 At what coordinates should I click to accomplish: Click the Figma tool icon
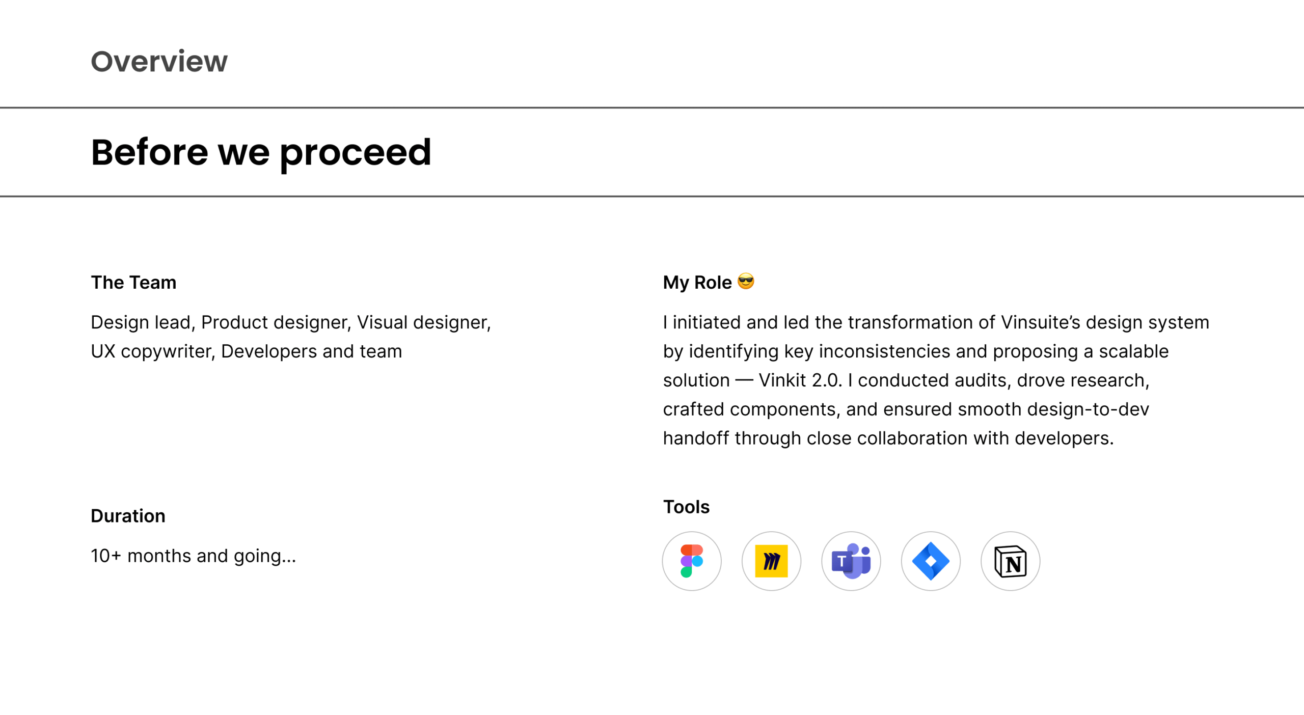click(692, 561)
